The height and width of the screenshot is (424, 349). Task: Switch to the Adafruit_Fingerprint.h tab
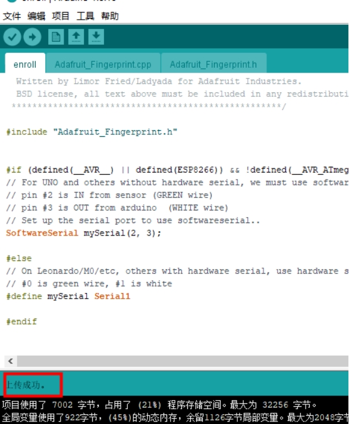213,64
